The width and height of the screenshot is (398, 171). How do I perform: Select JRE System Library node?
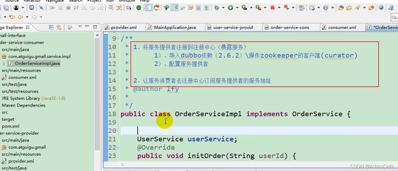(33, 98)
